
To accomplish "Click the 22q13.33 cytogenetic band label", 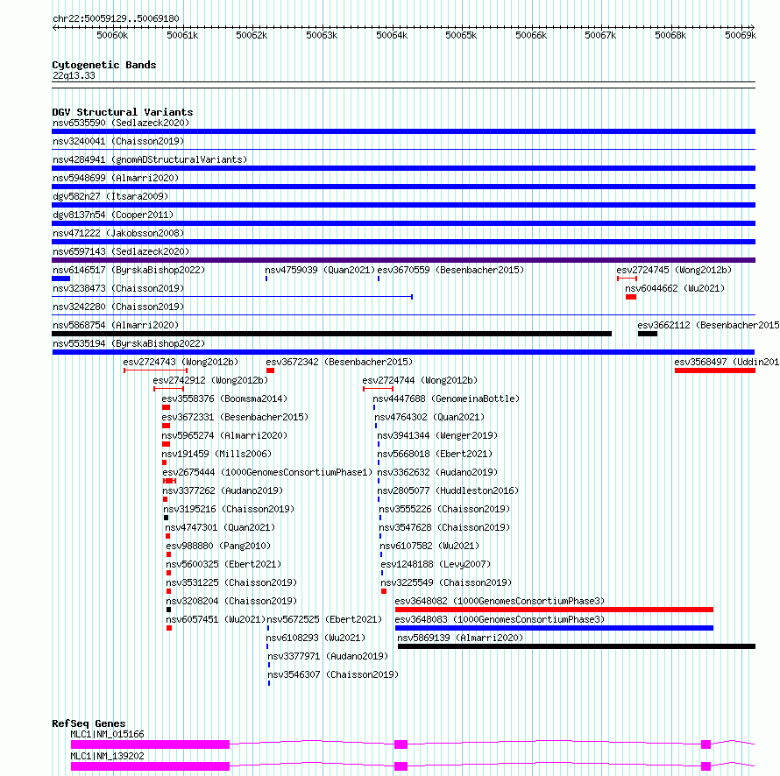I will click(x=74, y=75).
